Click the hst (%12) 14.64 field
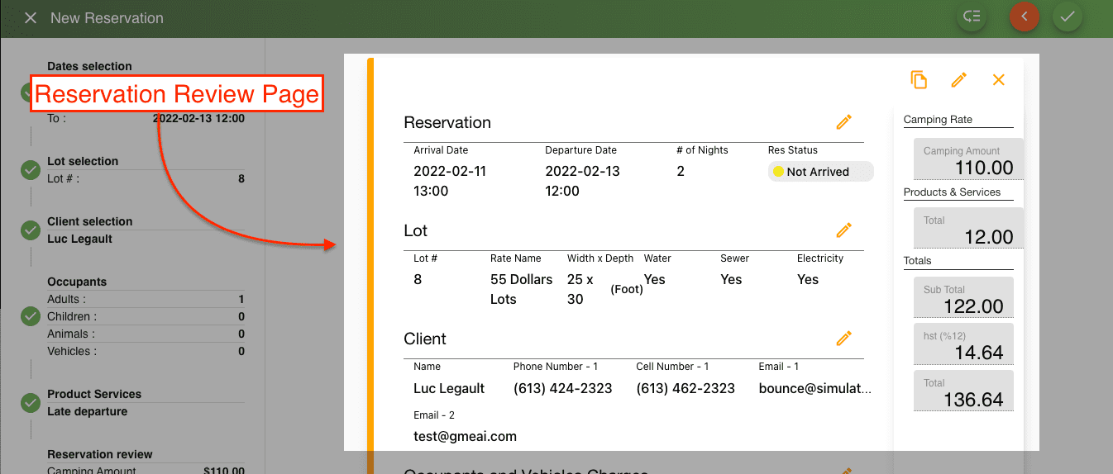1113x474 pixels. click(963, 344)
